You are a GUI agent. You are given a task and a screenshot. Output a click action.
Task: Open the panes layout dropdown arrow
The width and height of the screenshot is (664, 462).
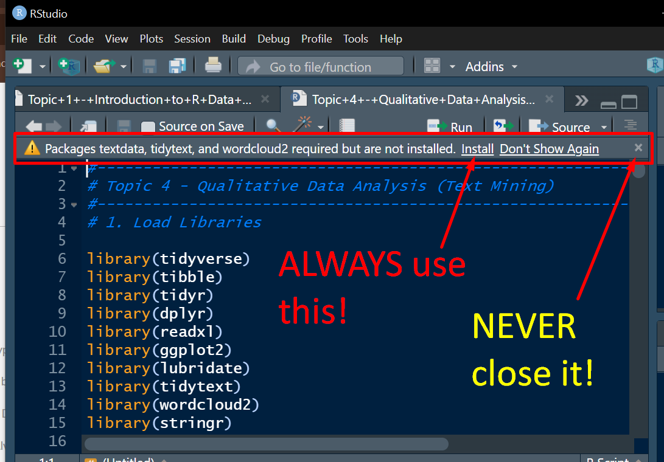click(452, 67)
